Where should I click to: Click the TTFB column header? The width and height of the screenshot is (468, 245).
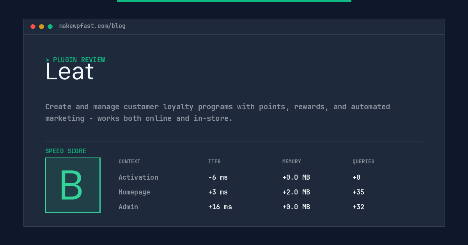(x=214, y=162)
